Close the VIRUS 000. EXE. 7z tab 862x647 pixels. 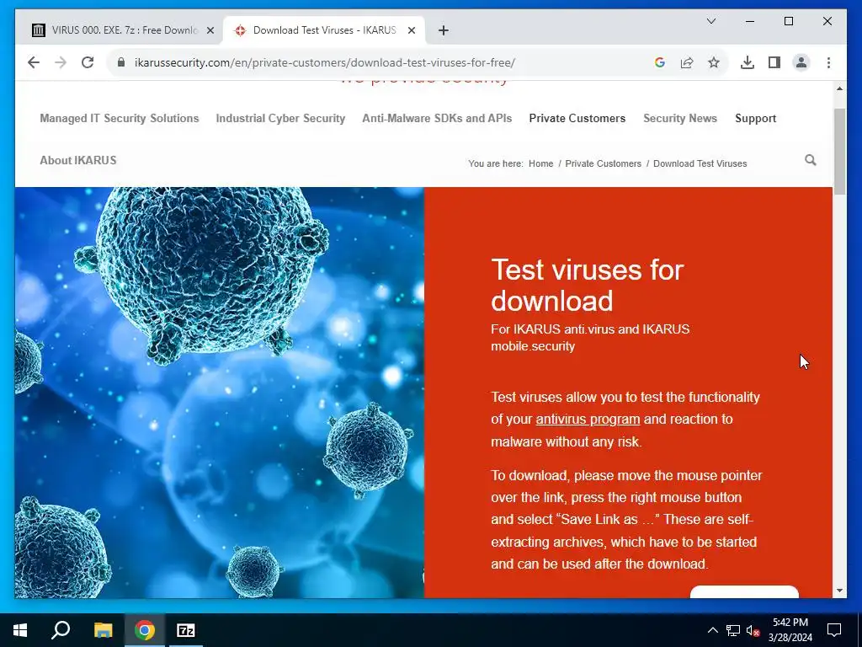click(x=210, y=30)
